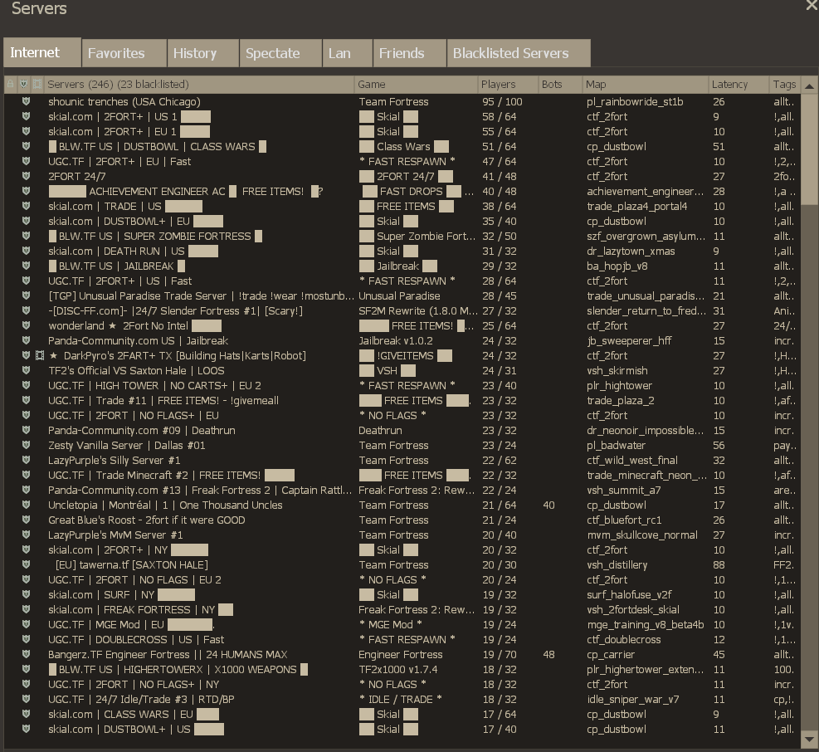This screenshot has width=819, height=752.
Task: Click scrollbar down arrow
Action: 809,739
